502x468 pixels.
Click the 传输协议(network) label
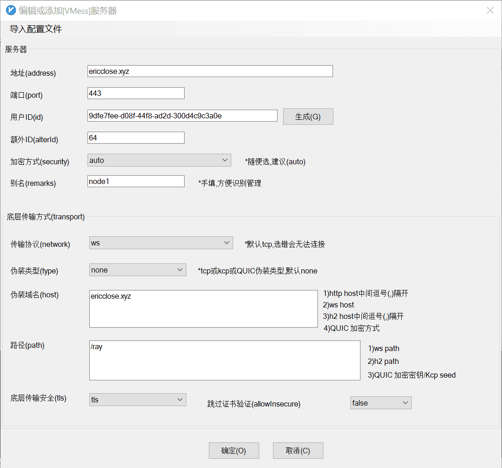40,245
